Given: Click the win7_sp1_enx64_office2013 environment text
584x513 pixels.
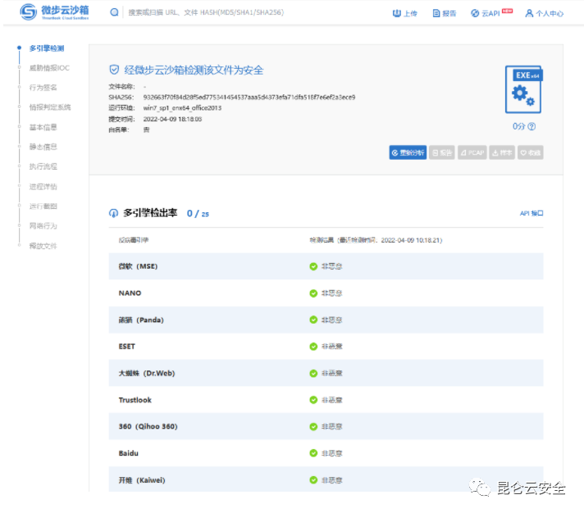Looking at the screenshot, I should pos(182,108).
